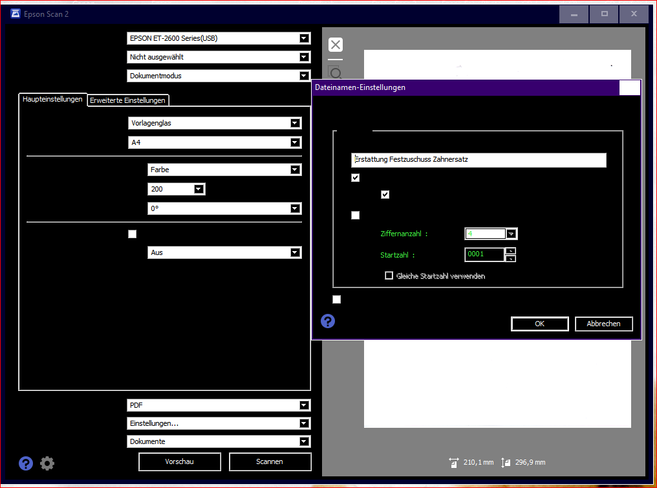The image size is (657, 488).
Task: Open the Vorlagenglas source dropdown
Action: point(215,123)
